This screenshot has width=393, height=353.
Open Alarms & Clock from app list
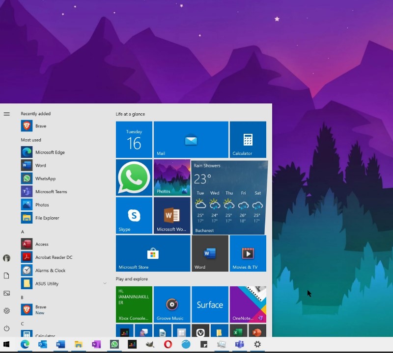50,271
